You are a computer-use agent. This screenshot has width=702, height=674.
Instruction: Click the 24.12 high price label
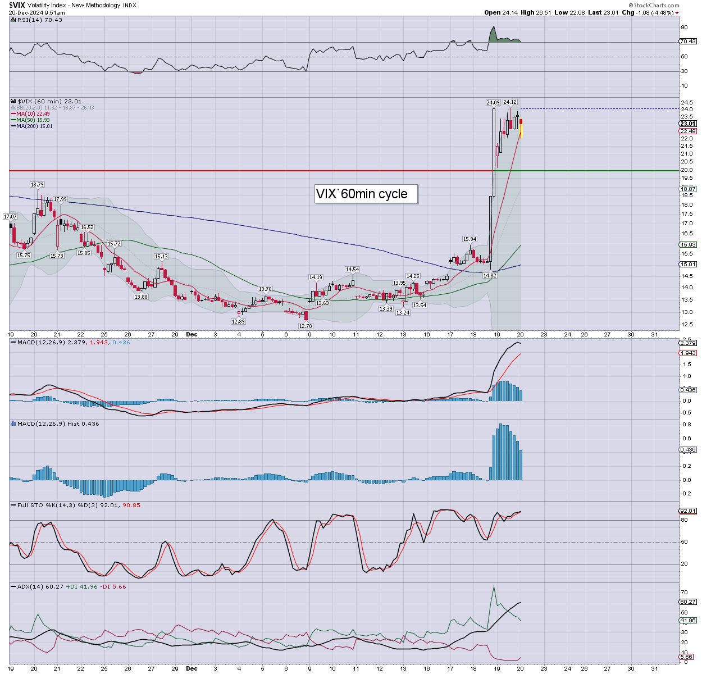point(509,102)
